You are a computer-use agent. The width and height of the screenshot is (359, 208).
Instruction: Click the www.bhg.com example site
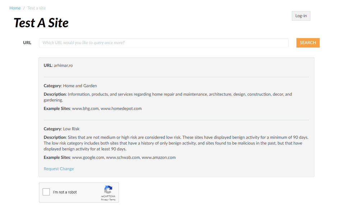85,108
